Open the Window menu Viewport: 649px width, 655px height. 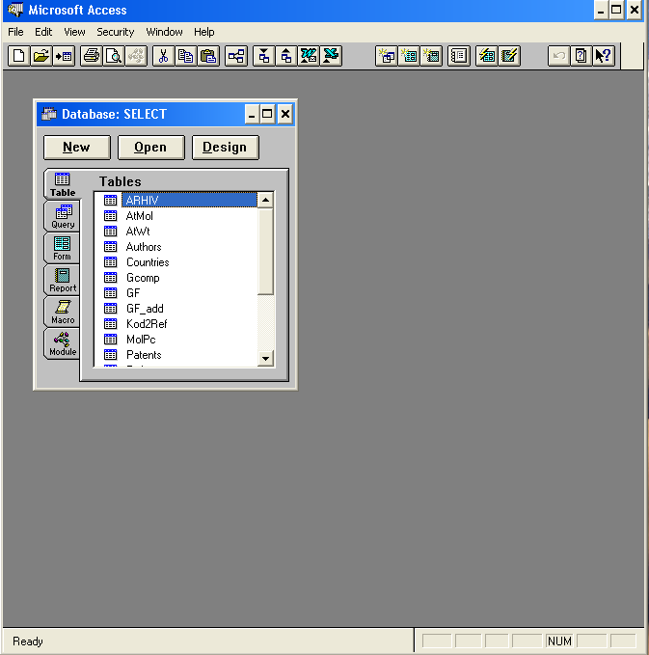[164, 32]
